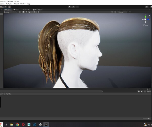Expand the scene camera dropdown arrow

pos(117,12)
